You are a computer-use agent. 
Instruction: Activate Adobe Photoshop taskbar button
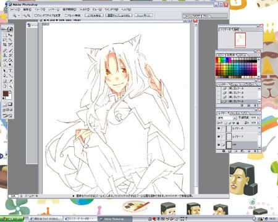click(x=115, y=219)
